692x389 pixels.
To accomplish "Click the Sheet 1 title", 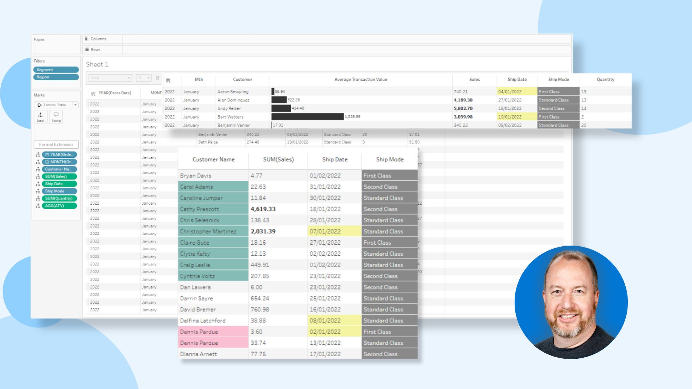I will pos(97,64).
